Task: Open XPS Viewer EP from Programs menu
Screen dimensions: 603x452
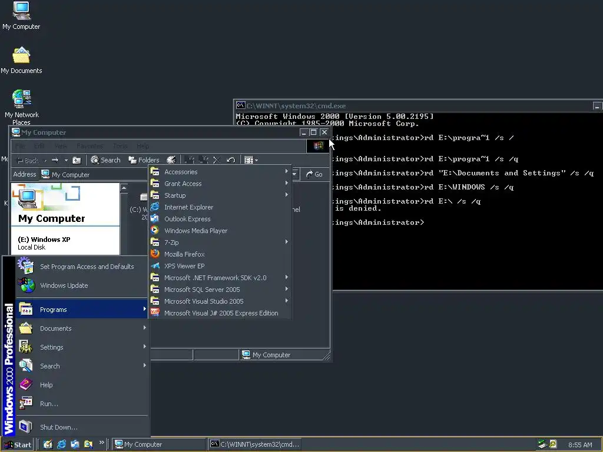Action: [220, 266]
